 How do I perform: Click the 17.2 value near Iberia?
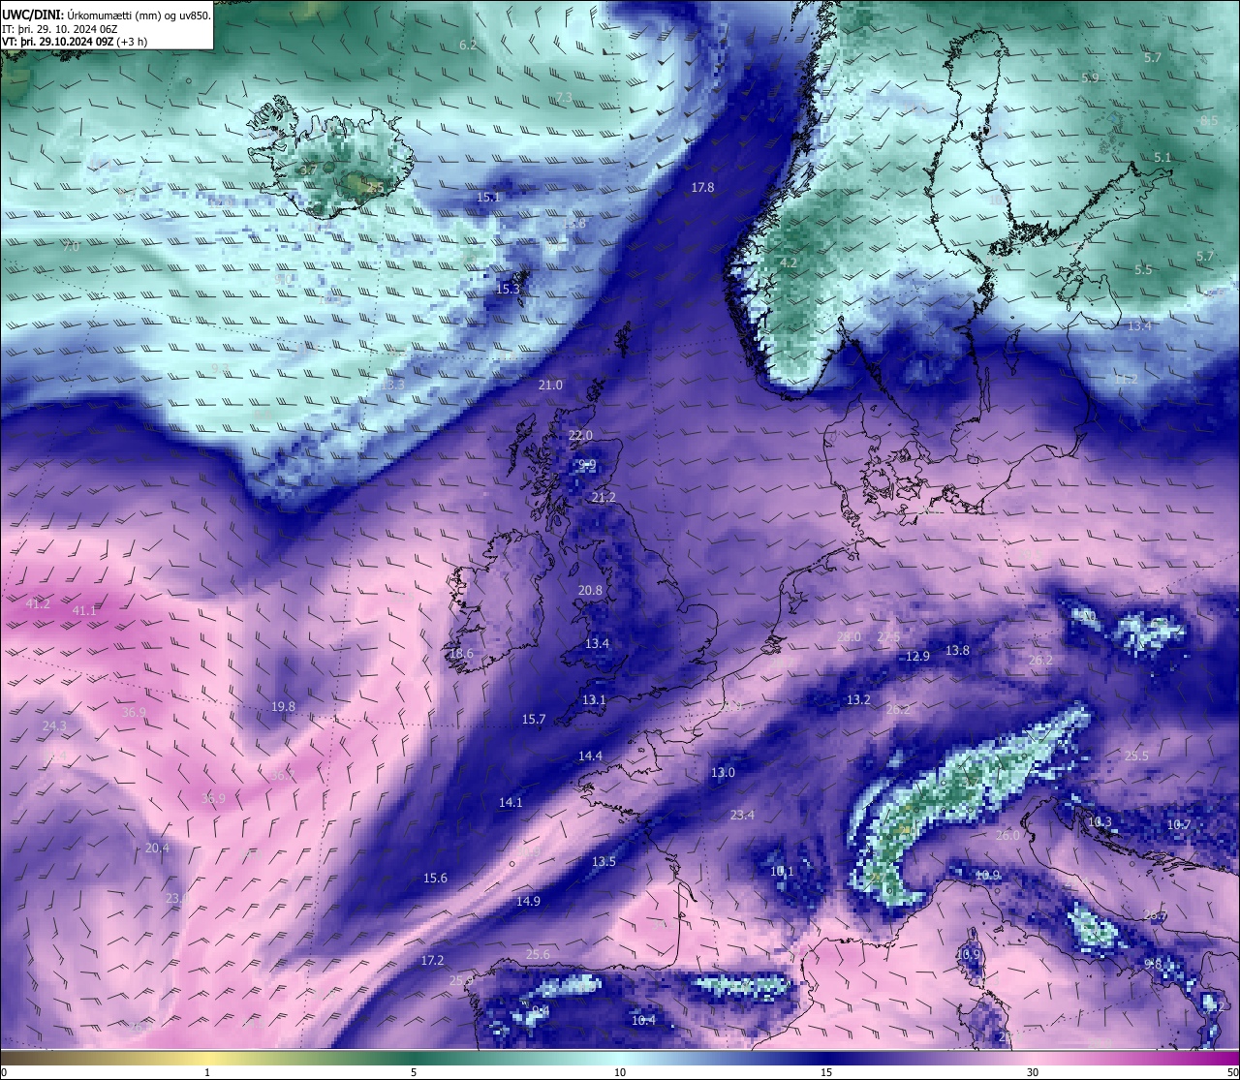[432, 960]
